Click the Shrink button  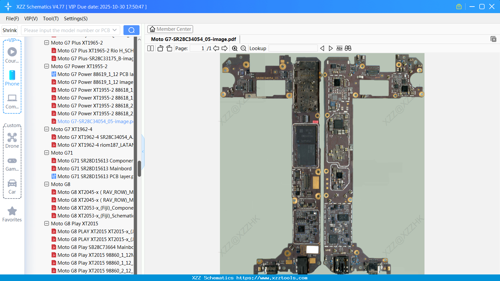pos(10,30)
